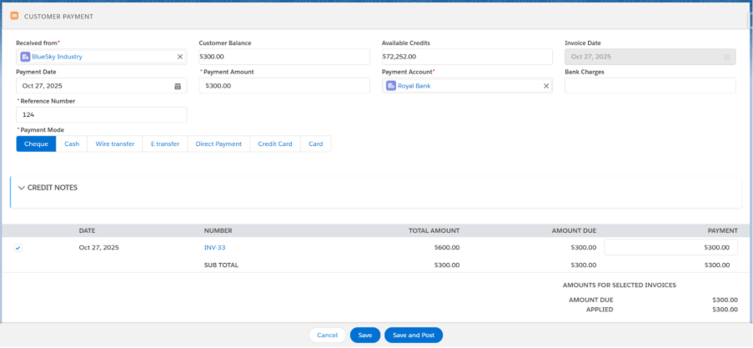Clear the BlueSky Industry customer selection
The width and height of the screenshot is (753, 348).
coord(180,57)
